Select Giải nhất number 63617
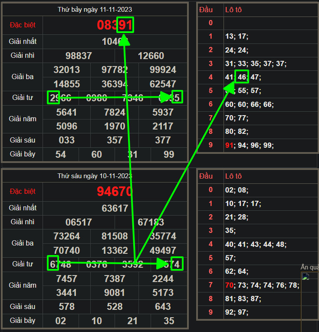 115,208
